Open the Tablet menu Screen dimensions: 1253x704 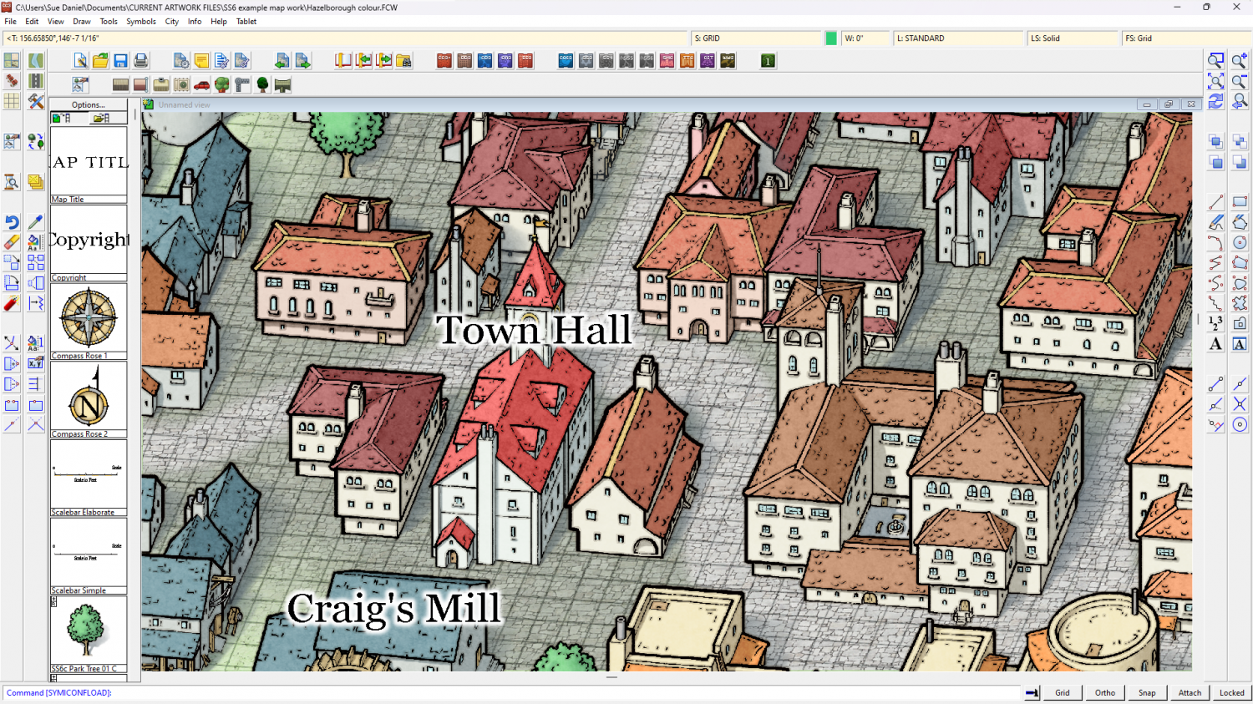click(x=246, y=22)
